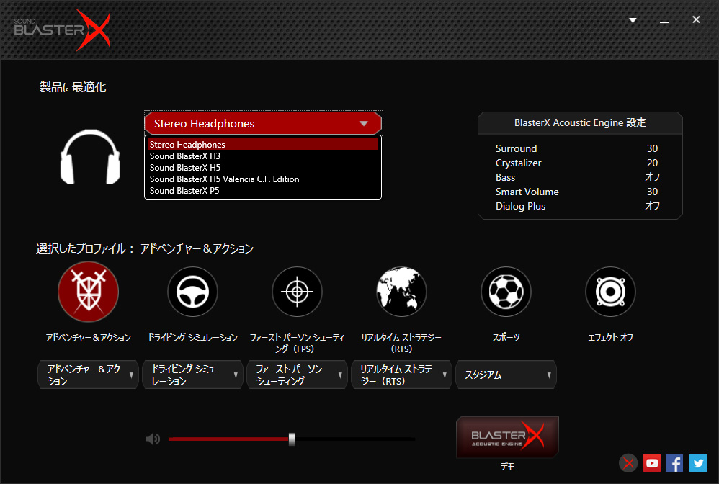Open the Facebook social link icon

click(674, 463)
